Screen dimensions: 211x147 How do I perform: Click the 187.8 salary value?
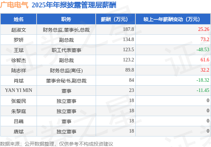pos(128,29)
